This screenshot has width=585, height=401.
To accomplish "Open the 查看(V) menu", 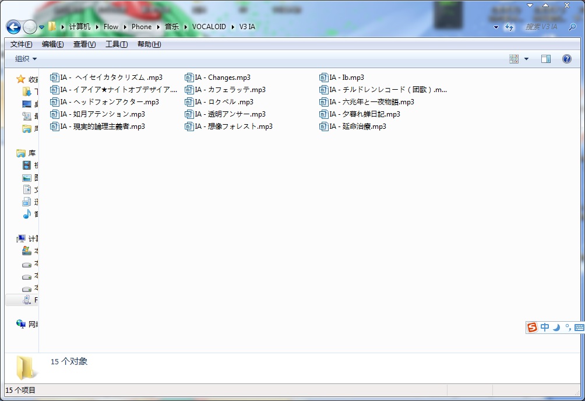I will 84,44.
